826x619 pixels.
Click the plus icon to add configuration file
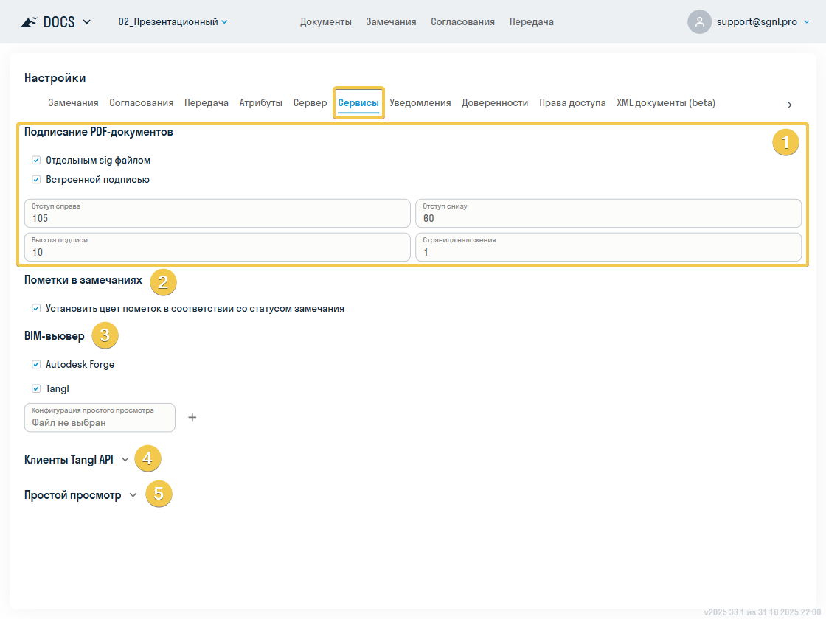point(192,418)
